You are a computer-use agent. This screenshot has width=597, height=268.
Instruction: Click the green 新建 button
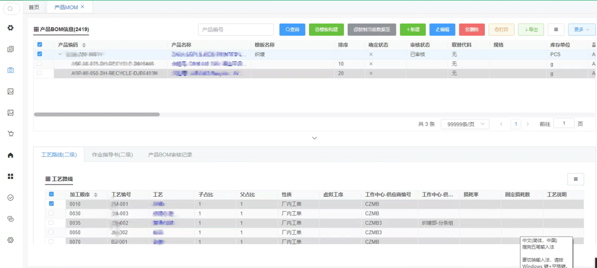click(413, 29)
